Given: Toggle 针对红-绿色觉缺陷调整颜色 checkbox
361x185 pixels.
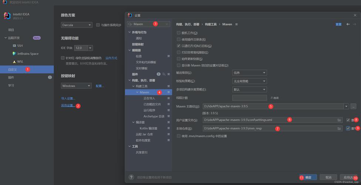Looking at the screenshot, I should coord(63,58).
